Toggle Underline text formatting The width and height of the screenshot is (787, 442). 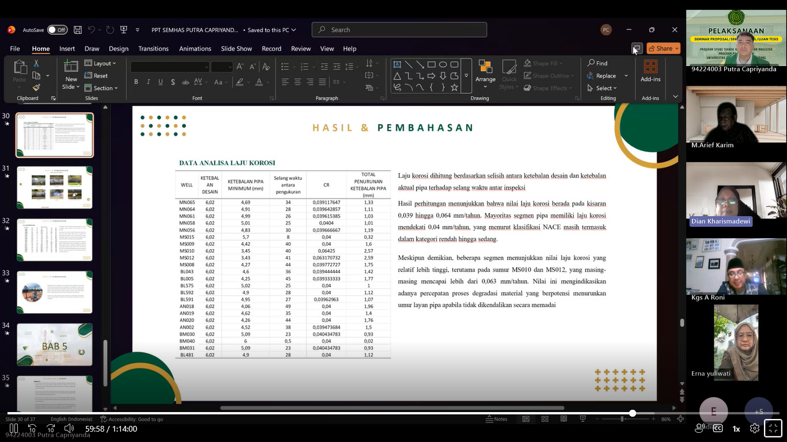(x=160, y=82)
